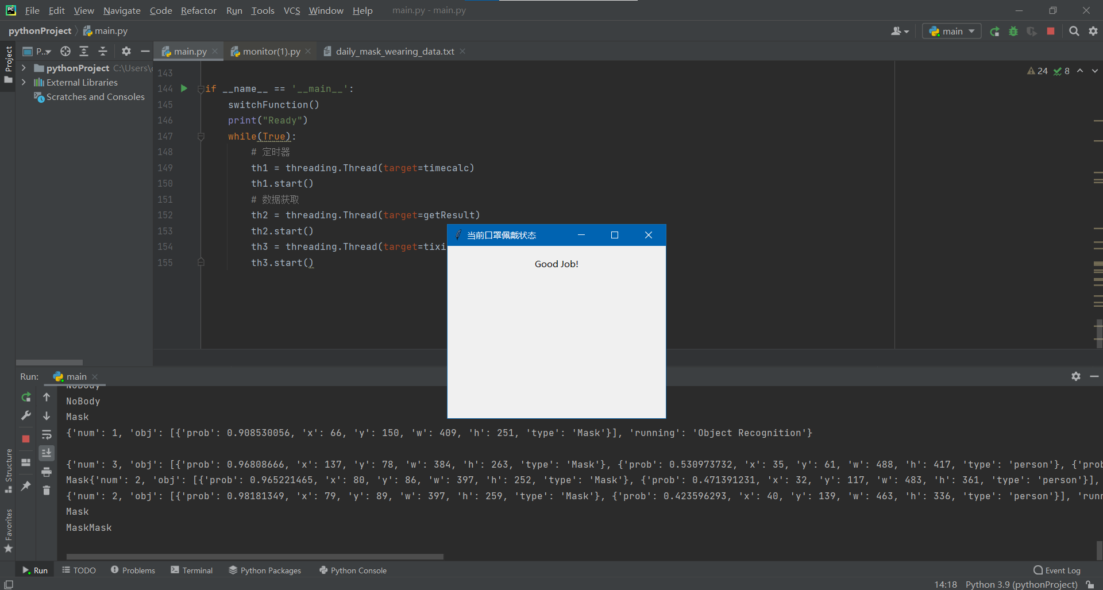Open the Event Log
This screenshot has width=1103, height=590.
(x=1057, y=570)
